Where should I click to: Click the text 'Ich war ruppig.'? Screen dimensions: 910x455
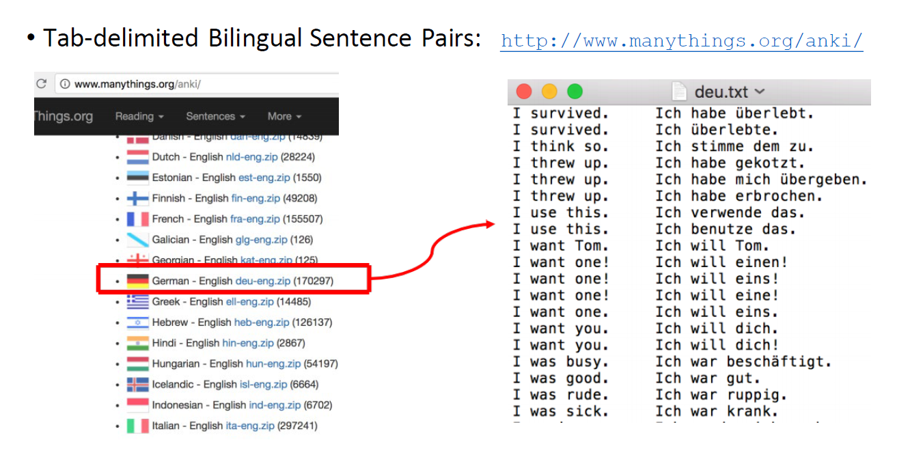pos(721,395)
